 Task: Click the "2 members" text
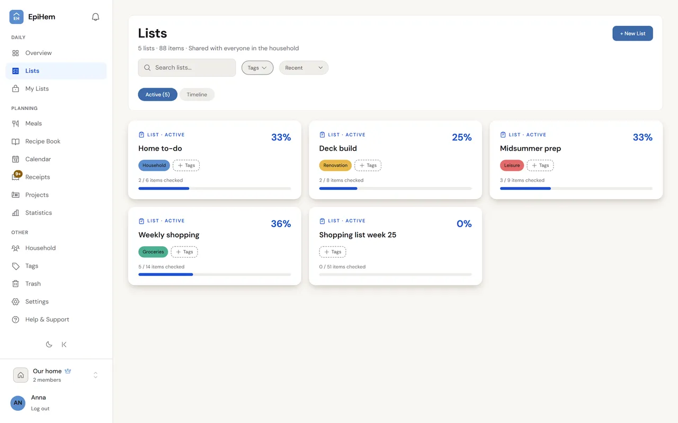point(47,380)
